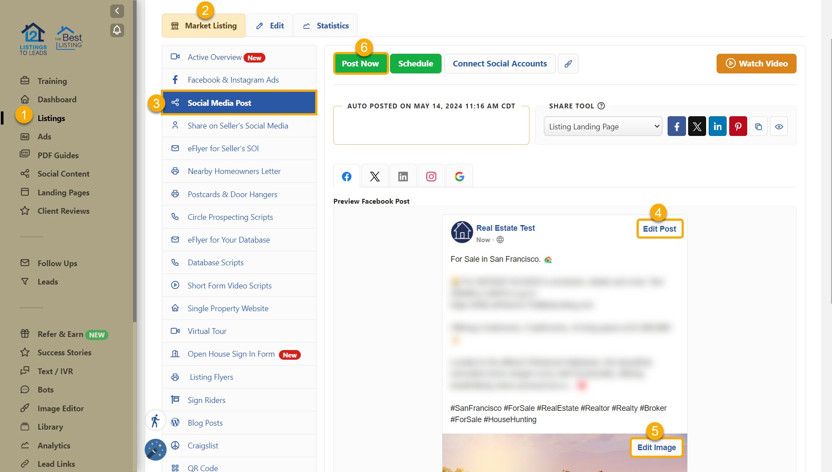This screenshot has width=832, height=472.
Task: Play the Watch Video tutorial
Action: pyautogui.click(x=756, y=64)
